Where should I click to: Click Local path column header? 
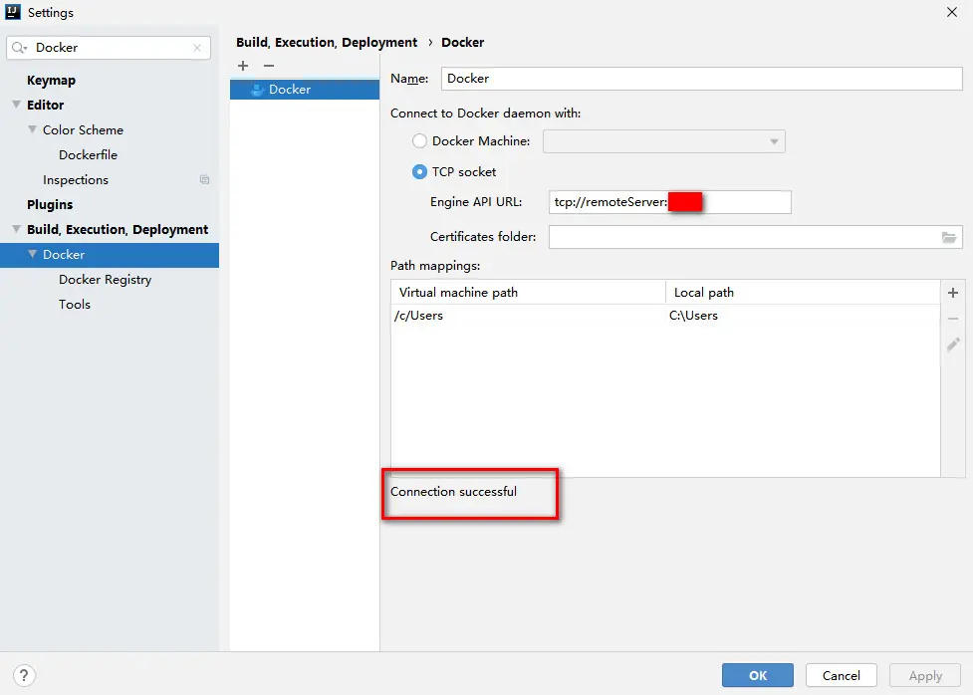(803, 293)
